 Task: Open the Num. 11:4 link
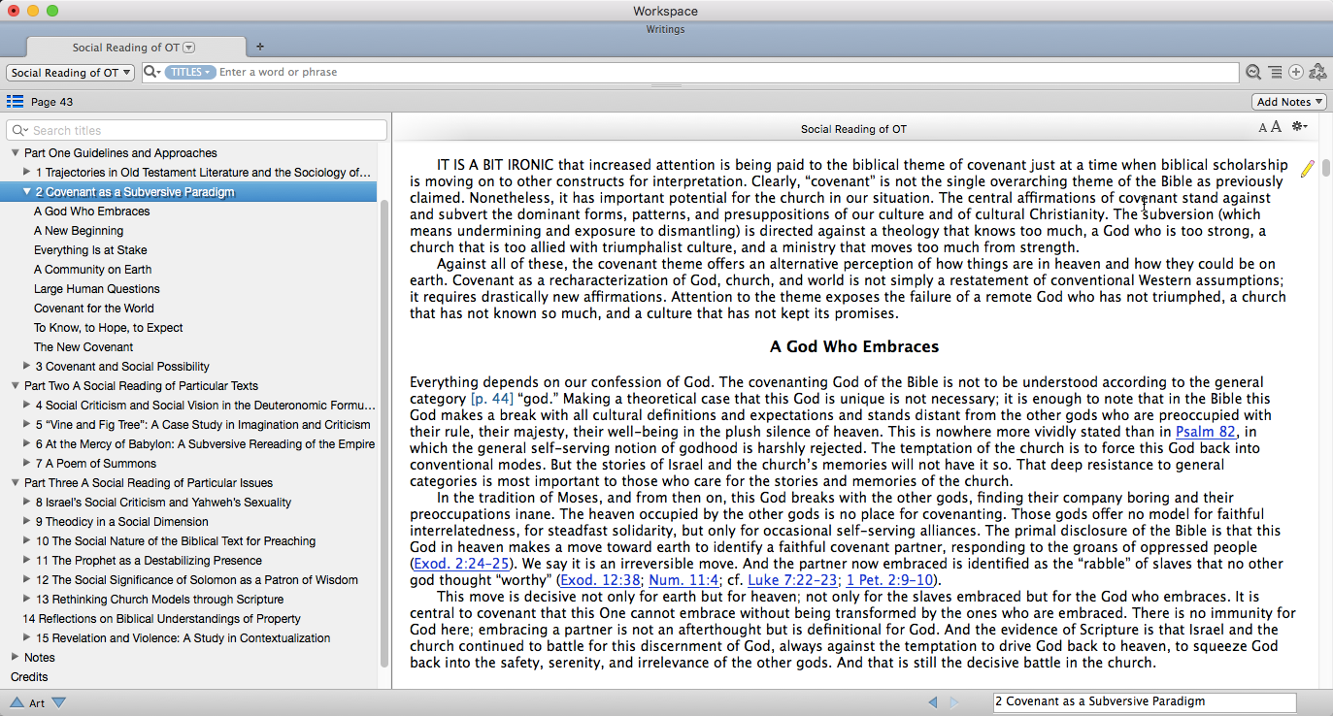pyautogui.click(x=683, y=580)
